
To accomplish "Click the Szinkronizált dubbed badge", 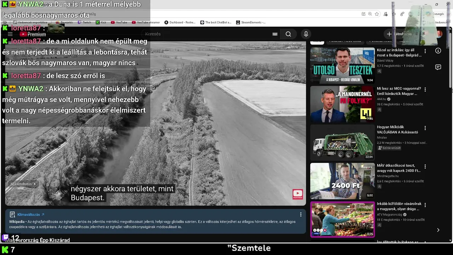I will pos(389,148).
